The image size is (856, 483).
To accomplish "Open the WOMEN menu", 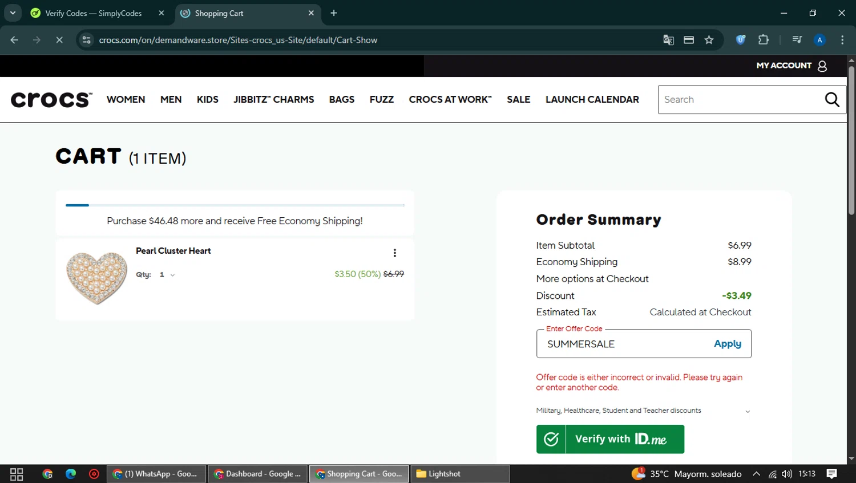I will tap(126, 100).
